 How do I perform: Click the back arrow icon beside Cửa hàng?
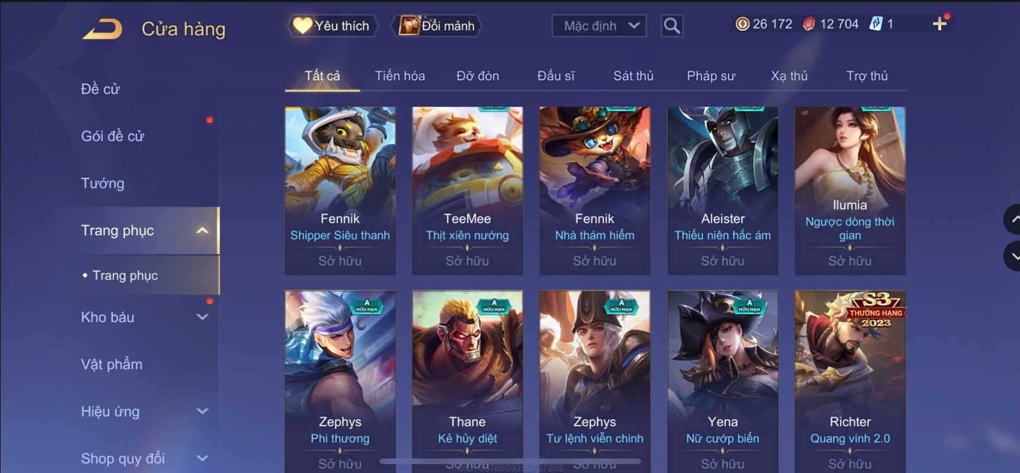pyautogui.click(x=102, y=28)
